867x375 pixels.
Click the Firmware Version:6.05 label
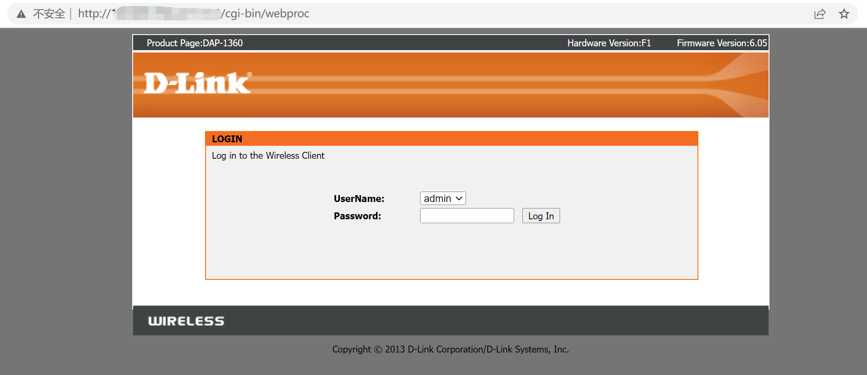[x=721, y=43]
